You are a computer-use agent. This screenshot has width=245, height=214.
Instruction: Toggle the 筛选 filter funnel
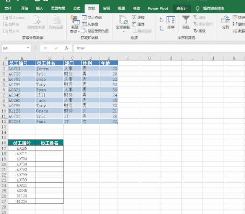[186, 22]
